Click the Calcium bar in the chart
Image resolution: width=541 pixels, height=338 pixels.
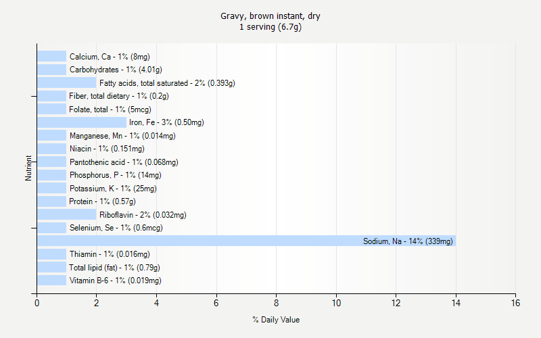(x=52, y=56)
